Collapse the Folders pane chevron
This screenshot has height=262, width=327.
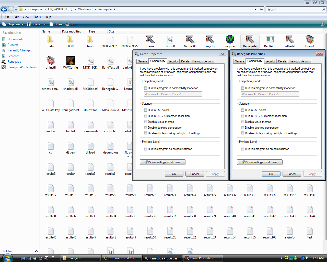click(36, 251)
